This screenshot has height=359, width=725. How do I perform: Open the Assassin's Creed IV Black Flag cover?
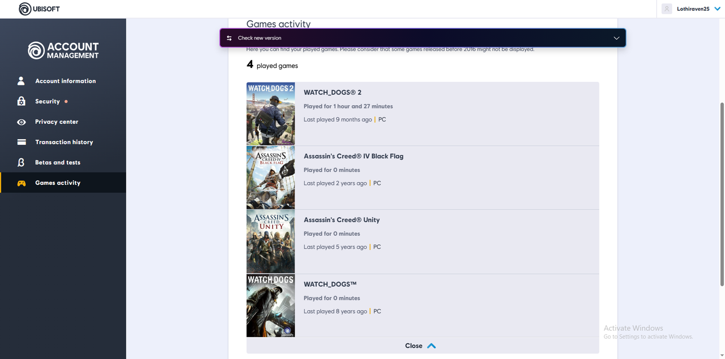tap(271, 178)
